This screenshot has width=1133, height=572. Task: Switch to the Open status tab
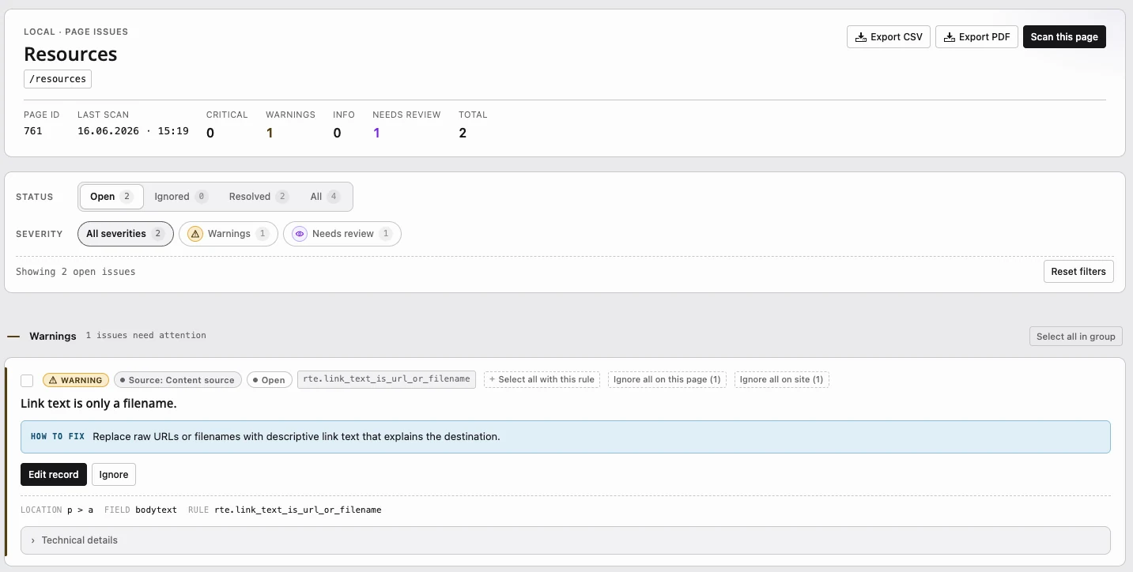[111, 197]
